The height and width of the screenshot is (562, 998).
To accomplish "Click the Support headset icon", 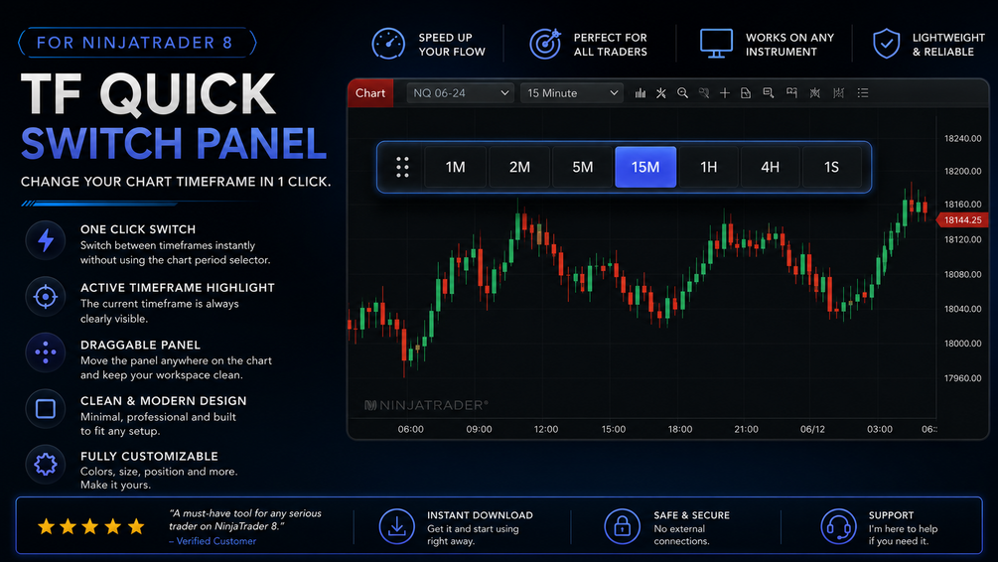I will coord(838,526).
